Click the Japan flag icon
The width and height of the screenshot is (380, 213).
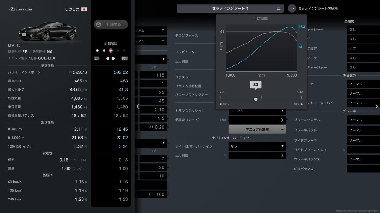click(x=84, y=9)
